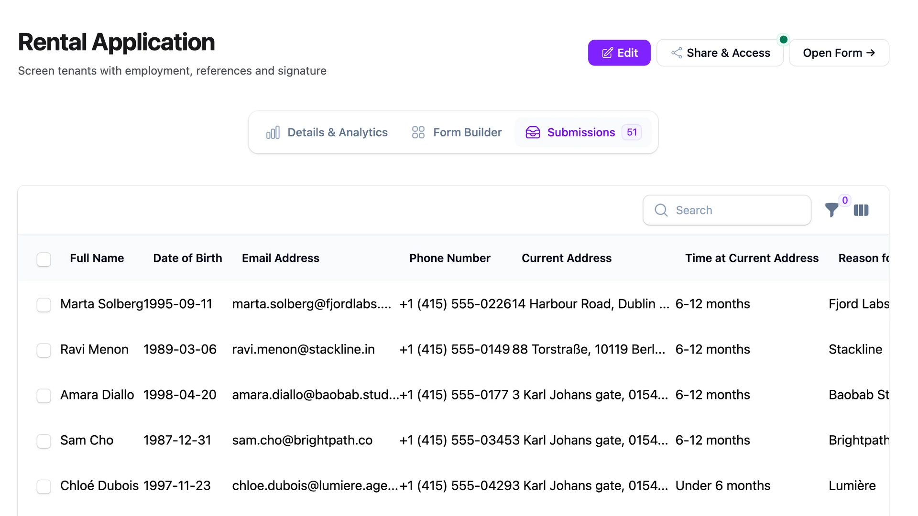Click the email sam.cho@brightpath.co
Viewport: 918px width, 516px height.
[x=302, y=440]
